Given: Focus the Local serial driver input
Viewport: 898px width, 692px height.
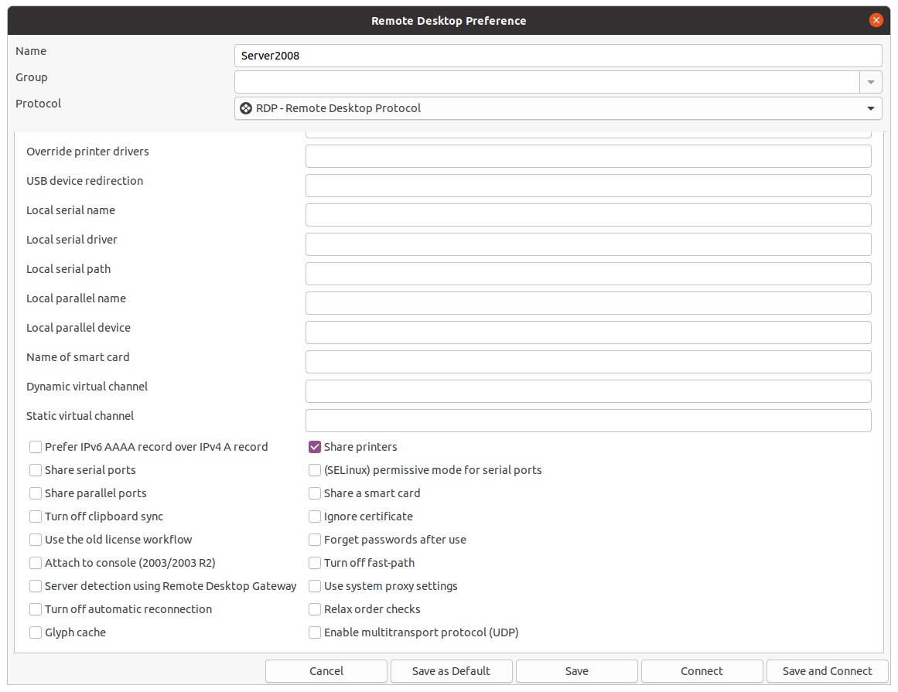Looking at the screenshot, I should tap(588, 244).
